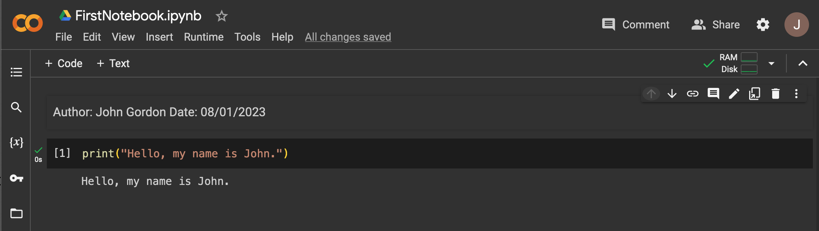Mirror the cell in a tab
Viewport: 819px width, 231px height.
click(x=755, y=94)
